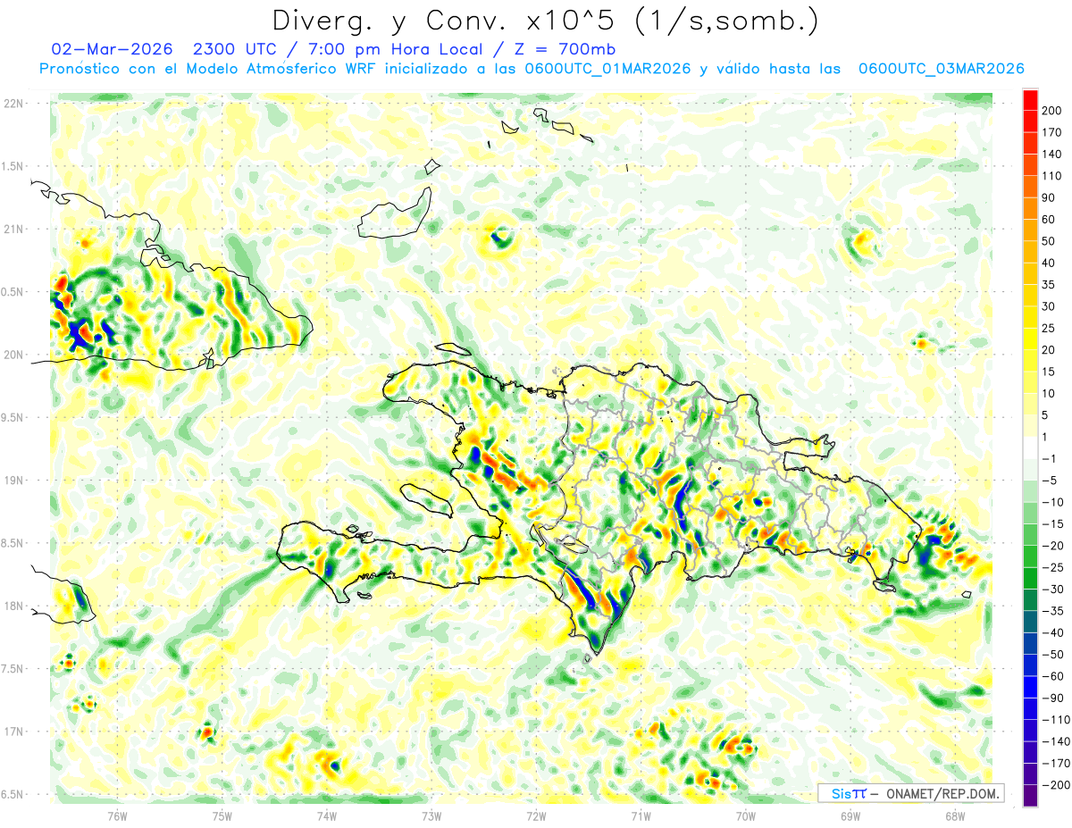The height and width of the screenshot is (828, 1072).
Task: Click the '2300 UTC' time text
Action: 236,49
